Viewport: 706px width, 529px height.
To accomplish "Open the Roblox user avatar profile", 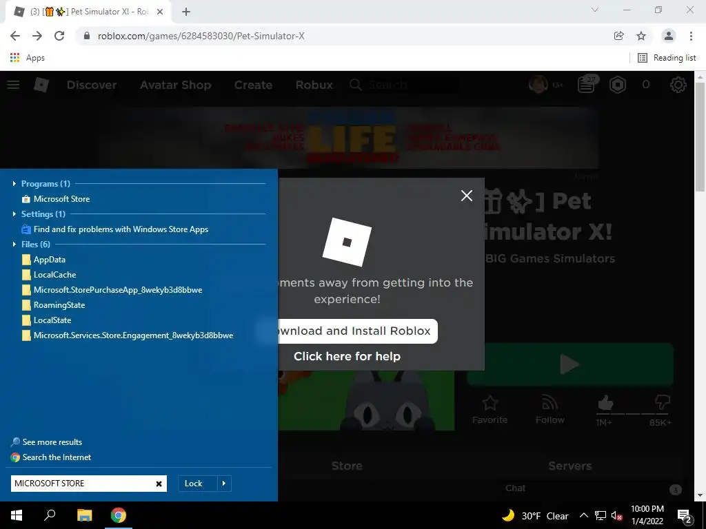I will tap(538, 85).
